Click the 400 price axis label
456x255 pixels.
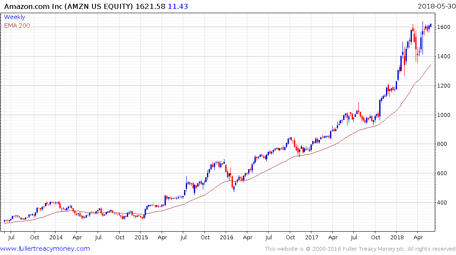pos(442,203)
